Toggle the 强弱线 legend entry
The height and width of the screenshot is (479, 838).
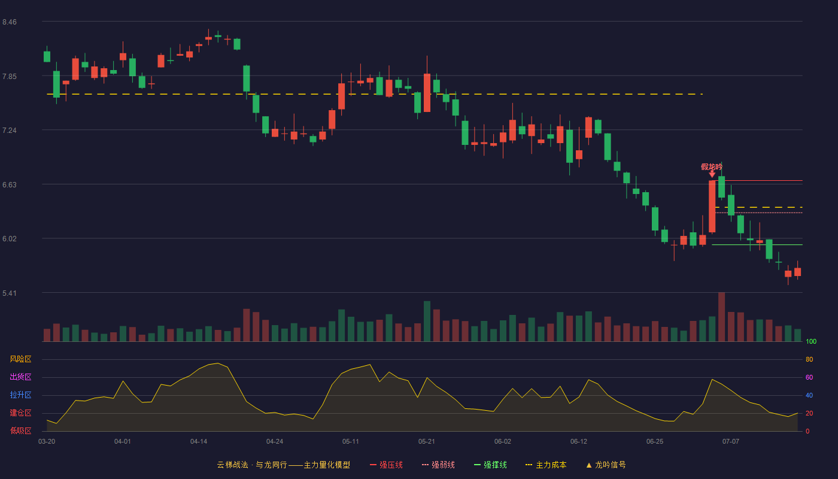tap(438, 465)
